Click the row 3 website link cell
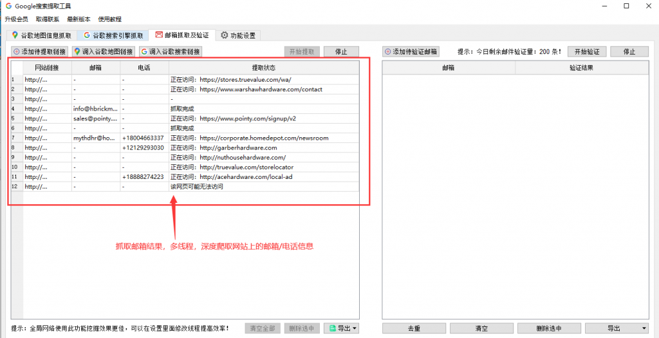 tap(47, 99)
